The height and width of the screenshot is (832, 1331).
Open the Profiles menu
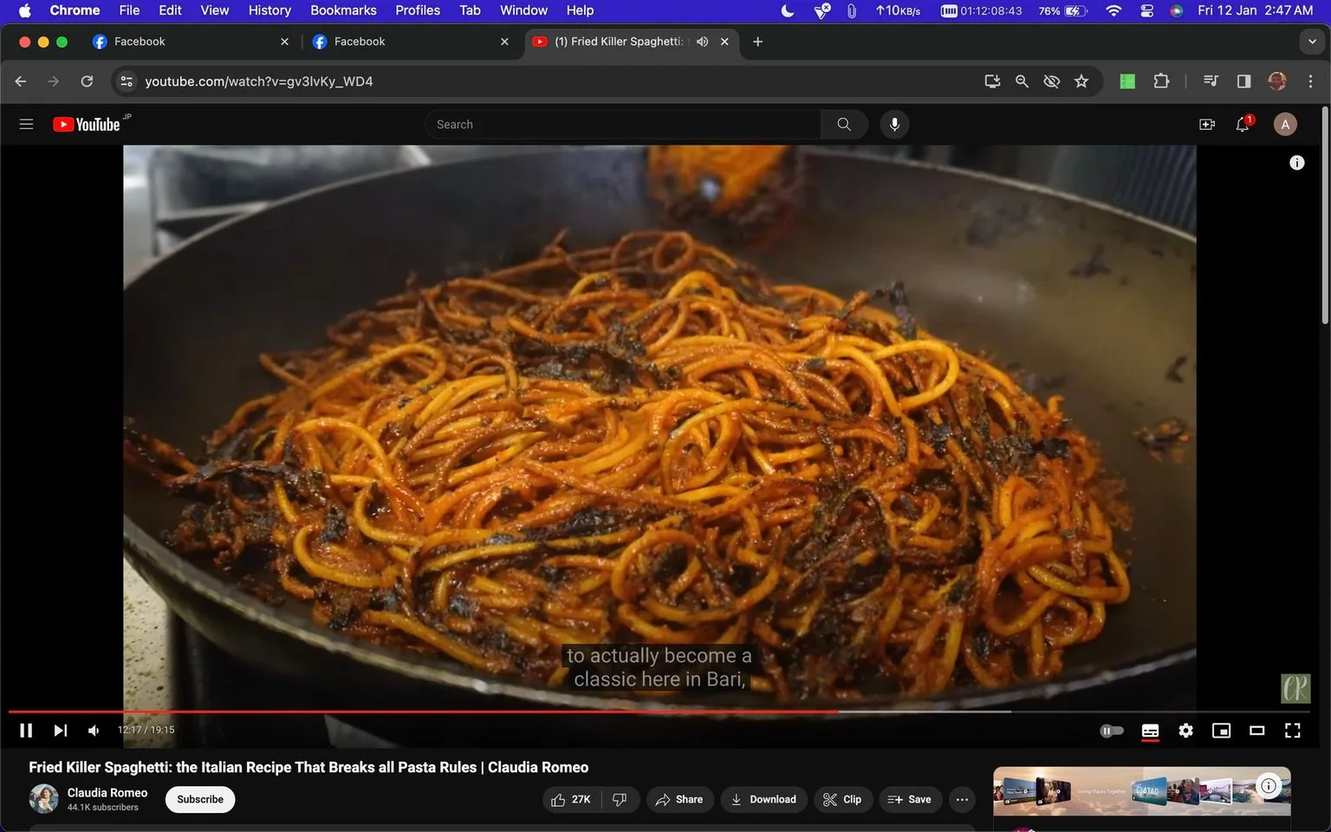[418, 10]
